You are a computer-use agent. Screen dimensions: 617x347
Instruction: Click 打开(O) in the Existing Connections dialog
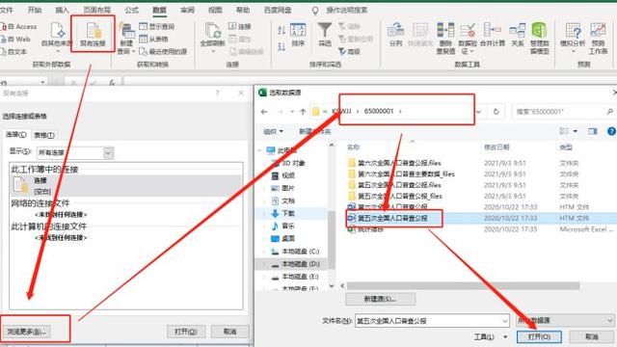tap(186, 332)
